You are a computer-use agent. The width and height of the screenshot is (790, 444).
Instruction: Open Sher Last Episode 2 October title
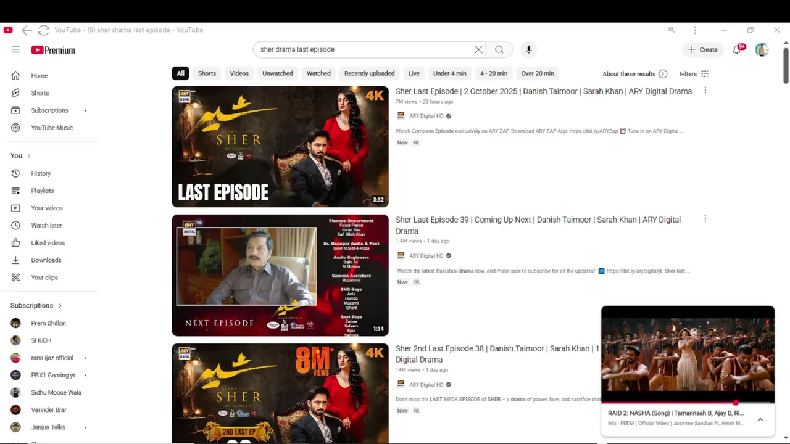(x=544, y=91)
